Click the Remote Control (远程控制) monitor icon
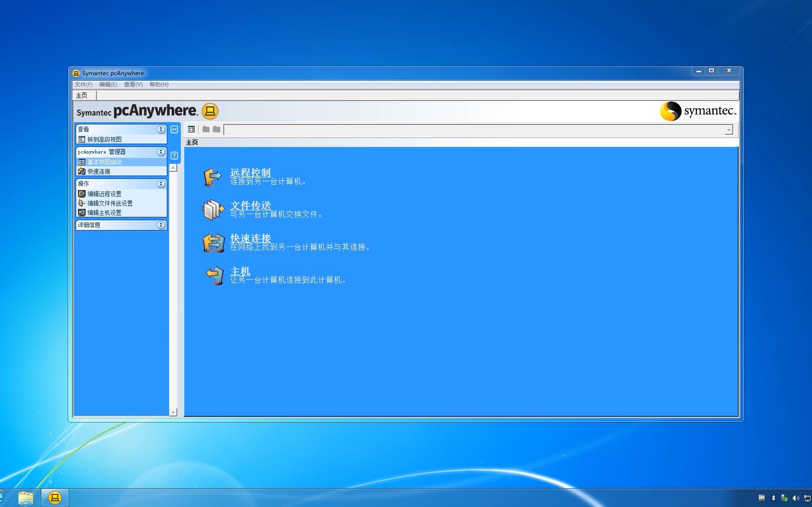 click(212, 177)
